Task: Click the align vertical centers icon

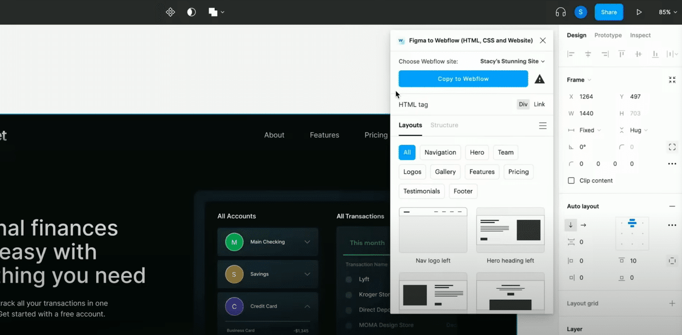Action: [x=639, y=54]
